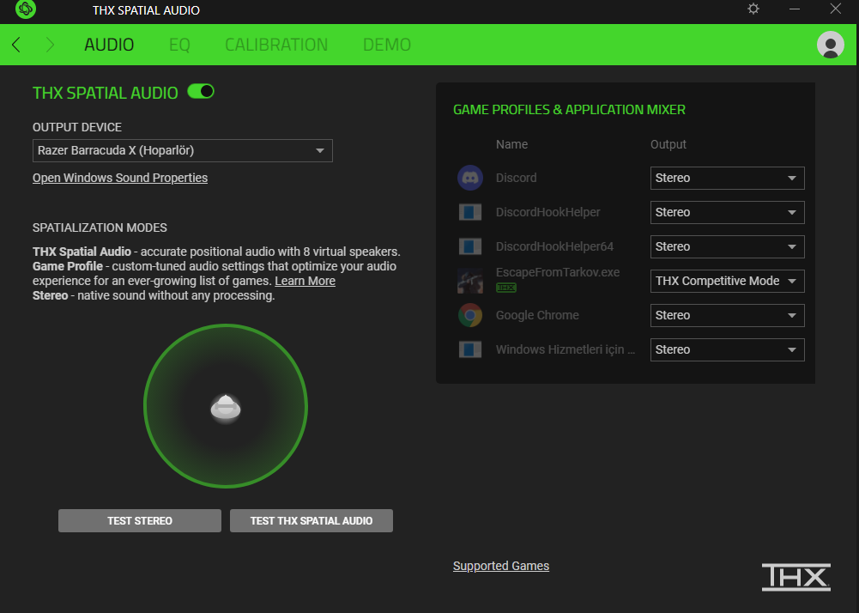Click the Windows Hizmetleri app icon
This screenshot has height=613, width=859.
[x=470, y=349]
